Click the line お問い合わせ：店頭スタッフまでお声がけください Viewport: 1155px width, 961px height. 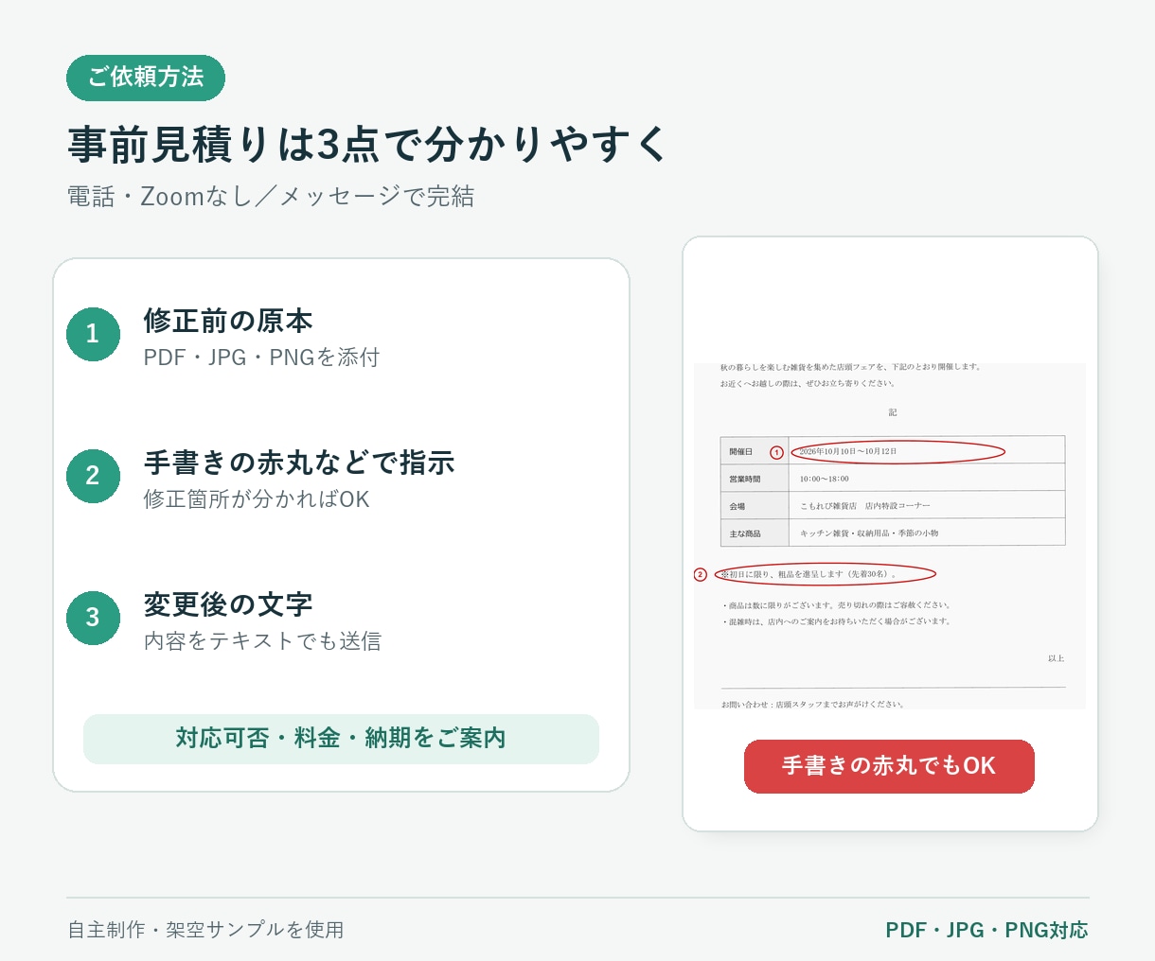tap(813, 705)
